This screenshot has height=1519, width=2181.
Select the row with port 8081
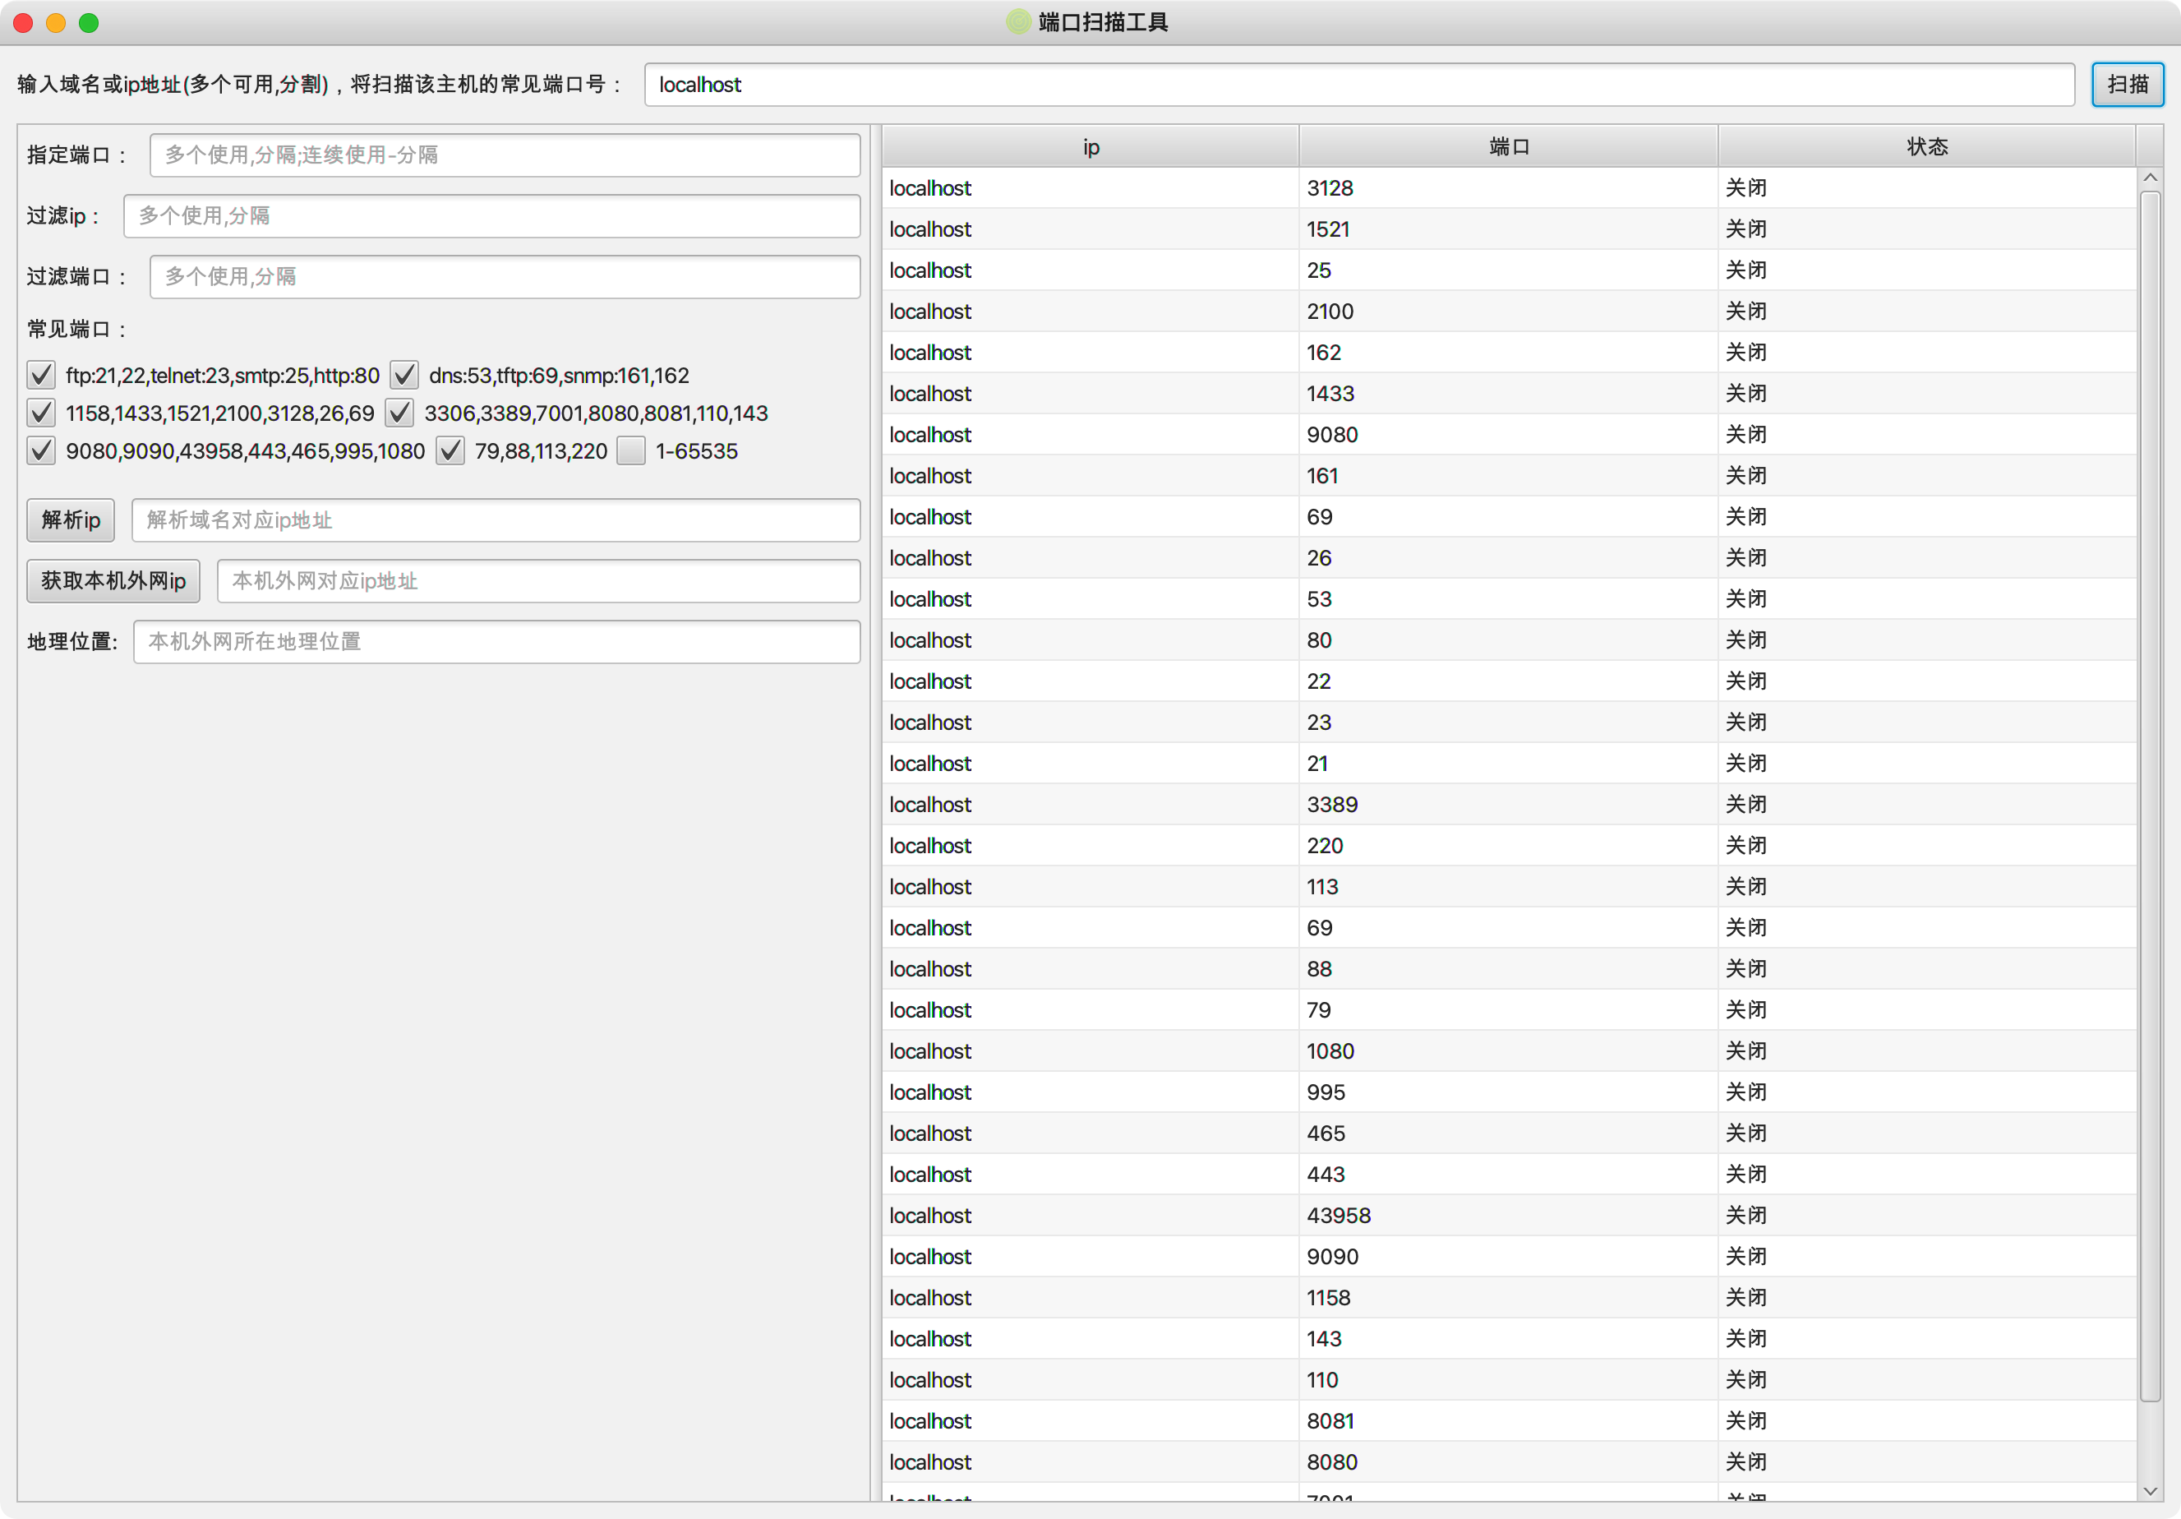point(1509,1420)
